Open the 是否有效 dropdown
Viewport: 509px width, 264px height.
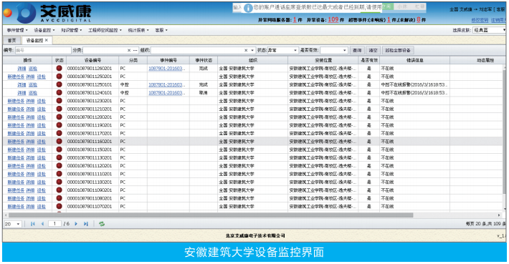click(x=333, y=51)
